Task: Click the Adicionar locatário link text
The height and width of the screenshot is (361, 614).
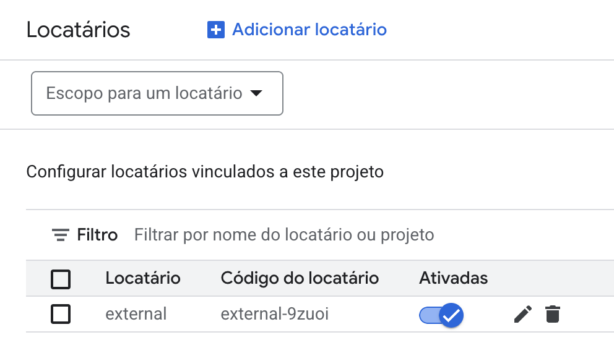Action: tap(309, 30)
